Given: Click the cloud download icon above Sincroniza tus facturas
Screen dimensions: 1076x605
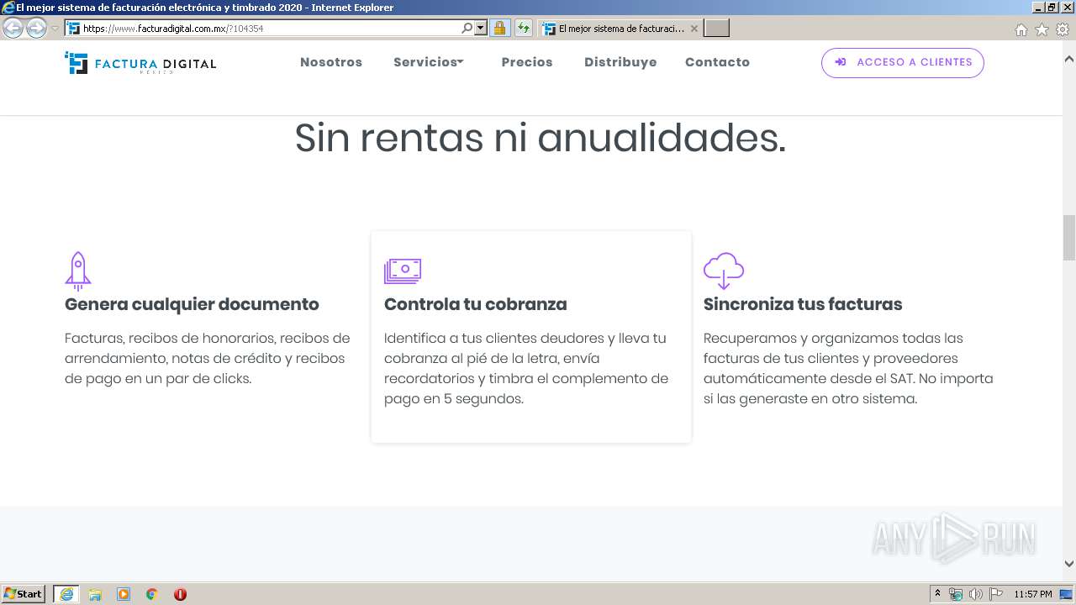Looking at the screenshot, I should click(724, 271).
